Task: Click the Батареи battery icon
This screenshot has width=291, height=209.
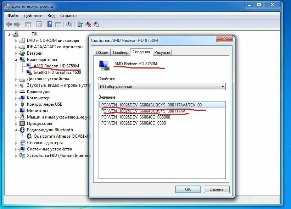Action: click(22, 53)
